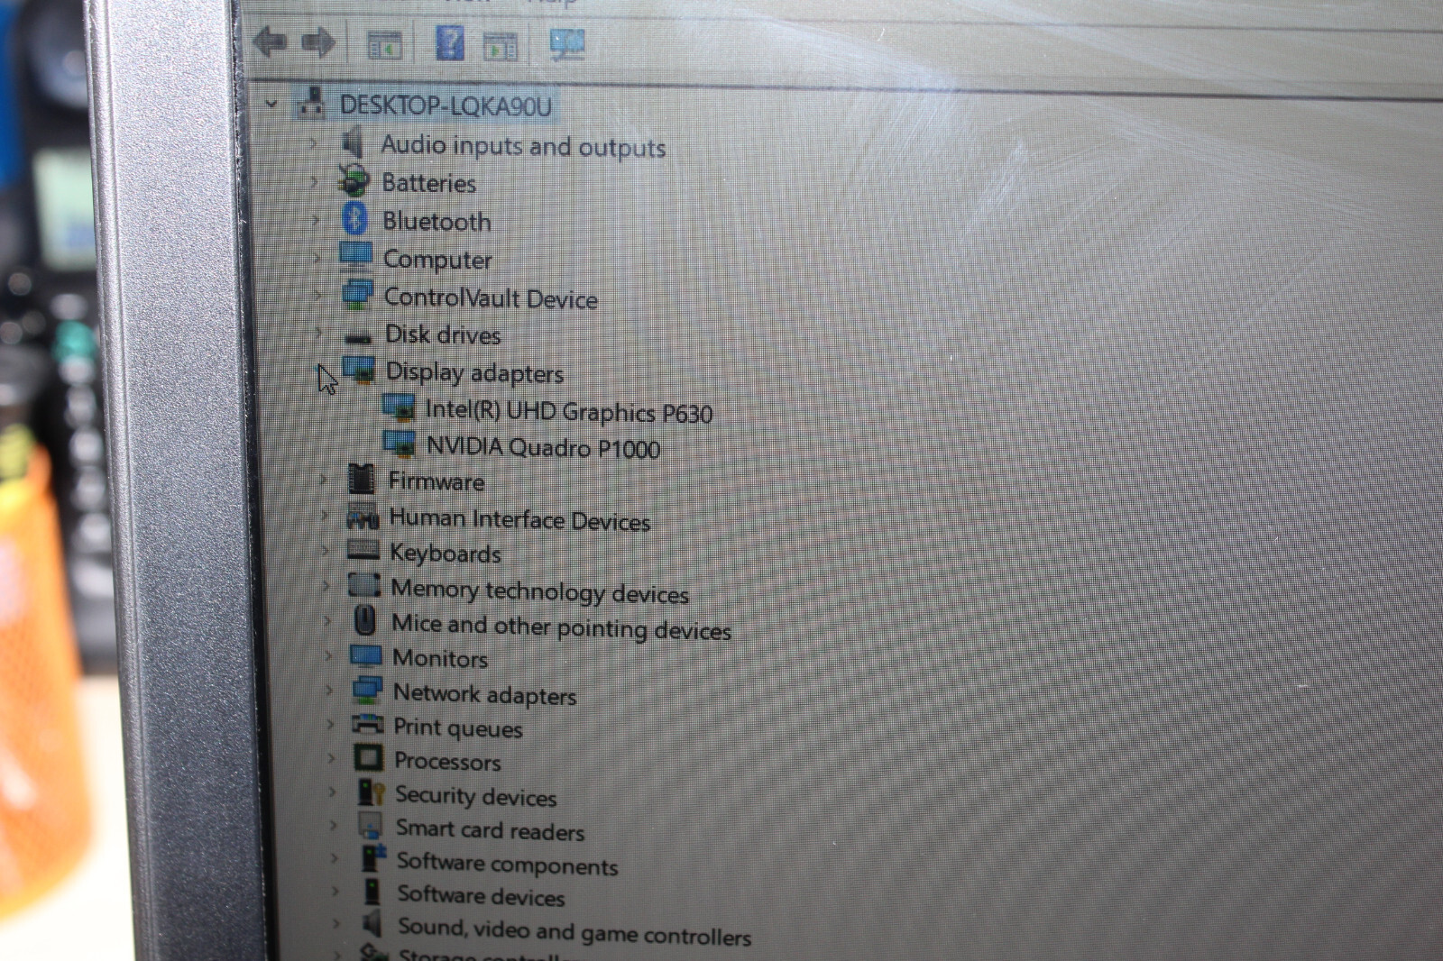The image size is (1443, 961).
Task: Click the Action Pane toolbar icon
Action: 501,45
